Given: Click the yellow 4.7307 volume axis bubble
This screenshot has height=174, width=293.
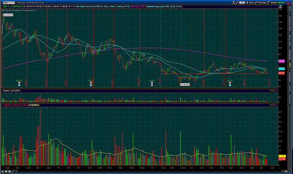Looking at the screenshot, I should (282, 156).
